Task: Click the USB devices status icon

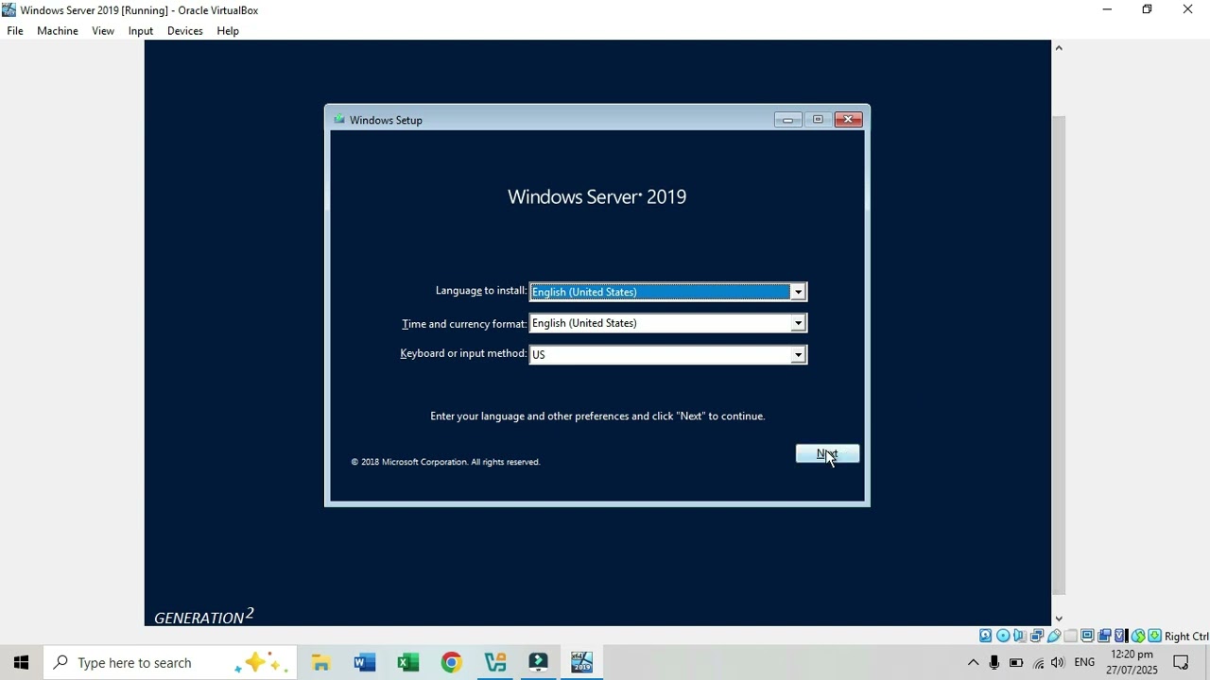Action: pos(1054,636)
